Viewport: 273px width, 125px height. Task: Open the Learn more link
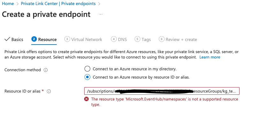point(210,57)
